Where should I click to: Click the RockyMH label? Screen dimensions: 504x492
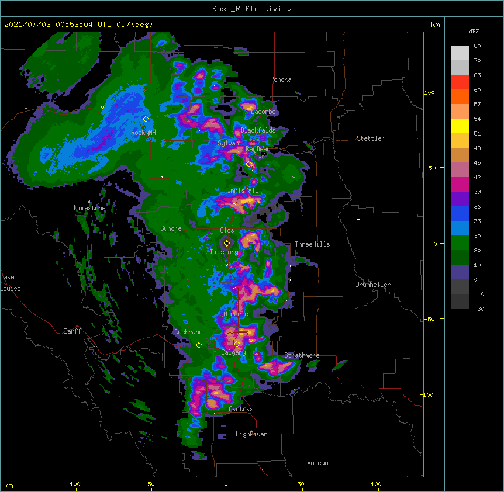click(143, 132)
